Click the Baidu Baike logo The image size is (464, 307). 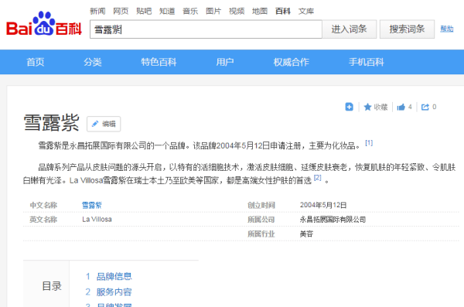click(x=44, y=24)
